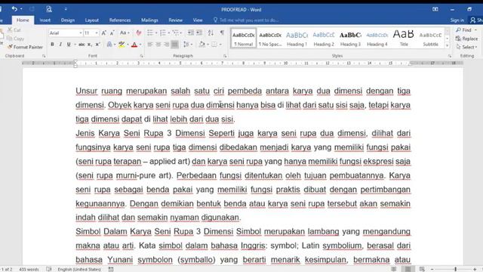
Task: Open the Change Case Aa dropdown
Action: point(125,32)
